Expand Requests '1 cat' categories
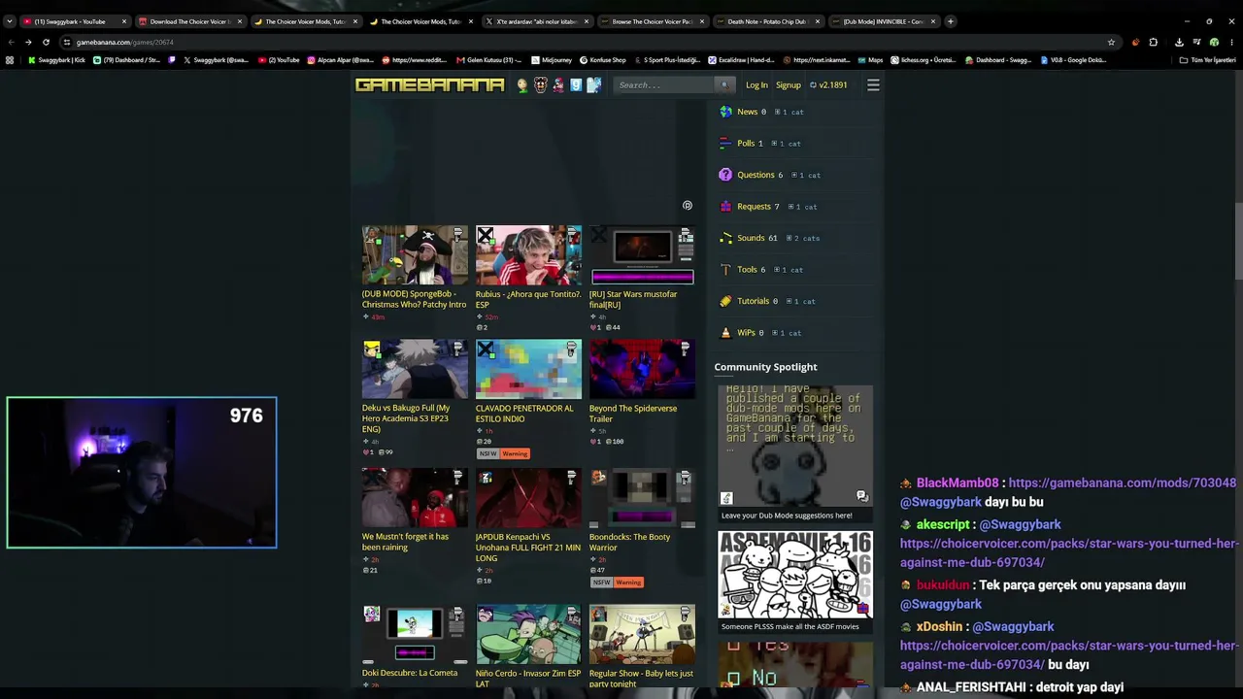This screenshot has height=699, width=1243. (x=802, y=207)
